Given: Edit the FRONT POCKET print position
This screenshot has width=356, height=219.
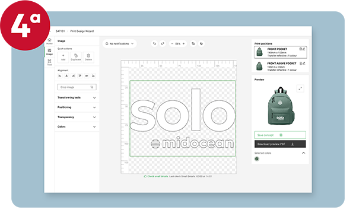Looking at the screenshot, I should [304, 49].
